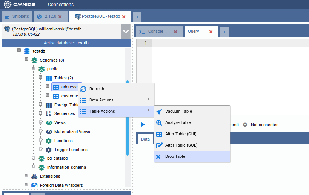Viewport: 309px width, 195px height.
Task: Collapse the Tables (2) node
Action: (x=41, y=77)
